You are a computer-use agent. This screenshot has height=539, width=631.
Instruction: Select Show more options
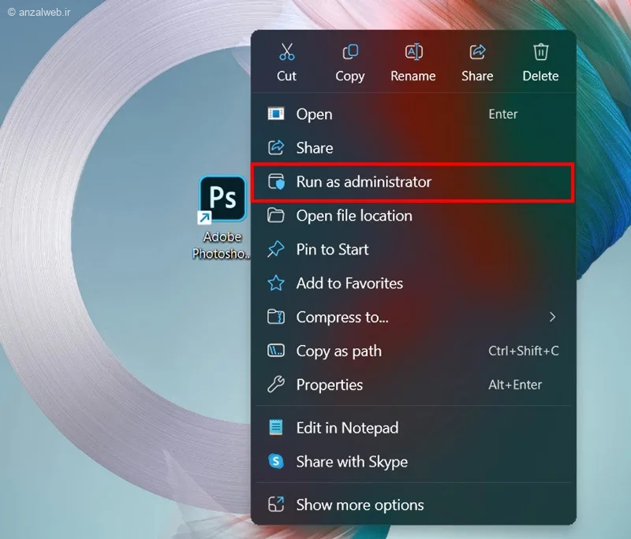(x=413, y=504)
